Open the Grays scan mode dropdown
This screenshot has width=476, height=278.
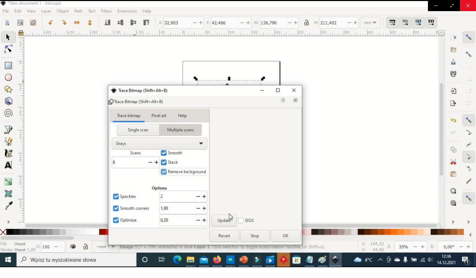[x=160, y=143]
